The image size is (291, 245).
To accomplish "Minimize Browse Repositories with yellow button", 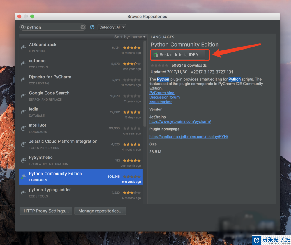I will (x=26, y=17).
